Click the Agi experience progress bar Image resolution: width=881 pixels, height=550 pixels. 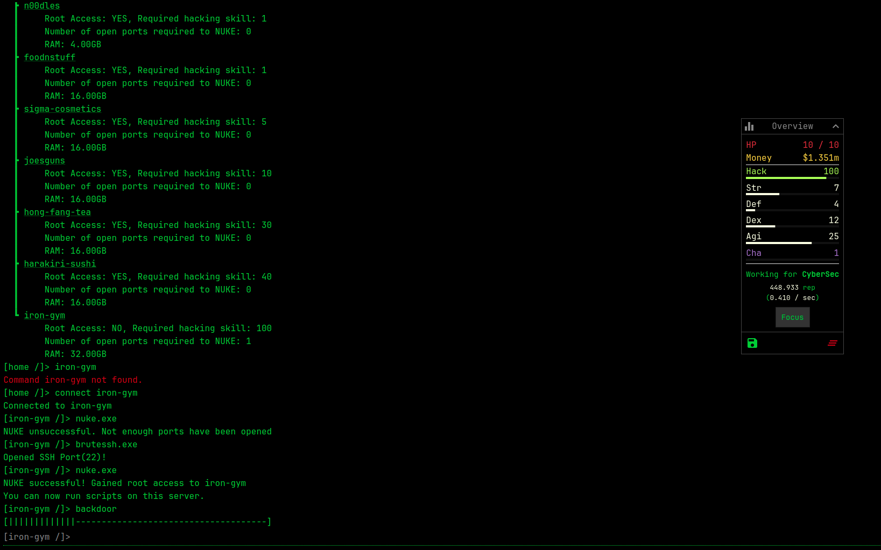[792, 243]
